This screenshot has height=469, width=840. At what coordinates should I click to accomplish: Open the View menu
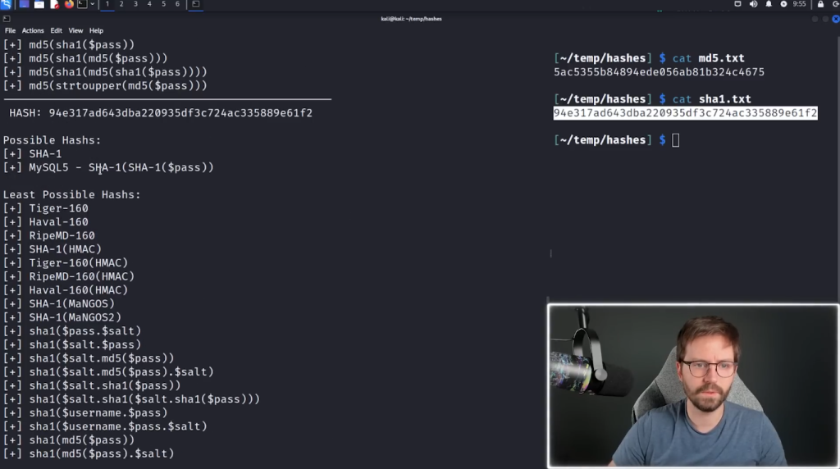[75, 30]
